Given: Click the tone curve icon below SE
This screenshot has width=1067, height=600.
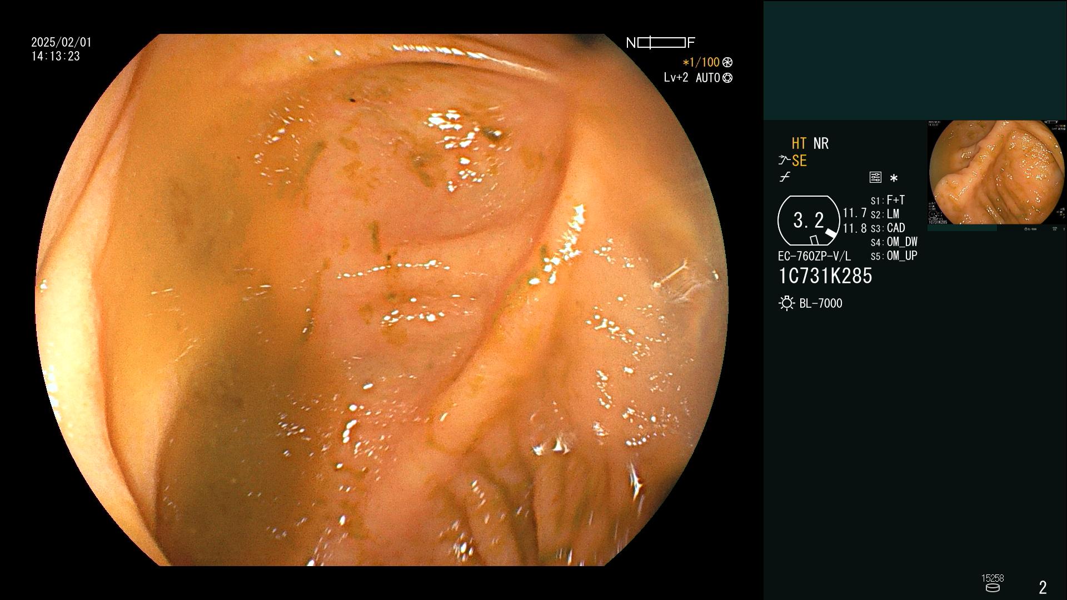Looking at the screenshot, I should pyautogui.click(x=785, y=177).
